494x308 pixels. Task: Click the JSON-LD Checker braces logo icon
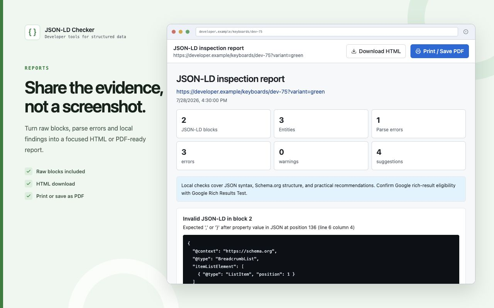(x=32, y=32)
